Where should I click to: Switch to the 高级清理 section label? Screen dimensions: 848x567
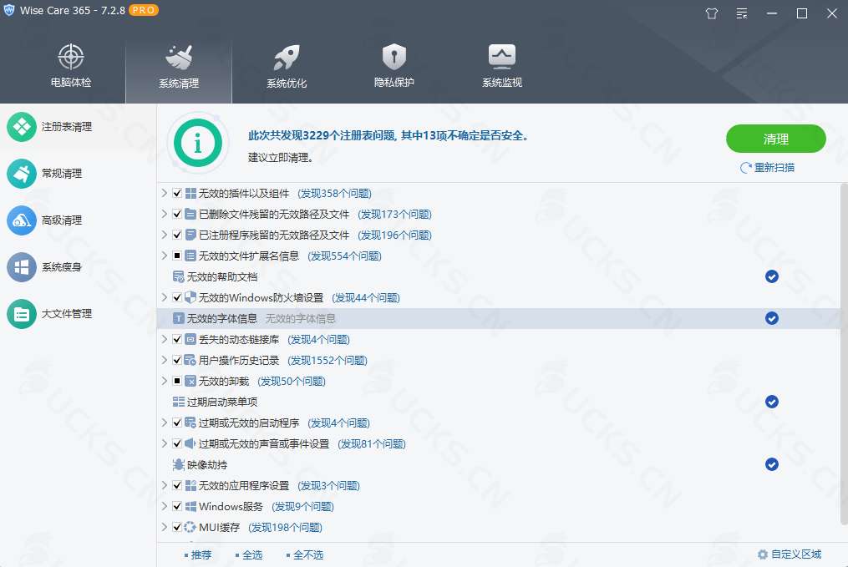(62, 220)
